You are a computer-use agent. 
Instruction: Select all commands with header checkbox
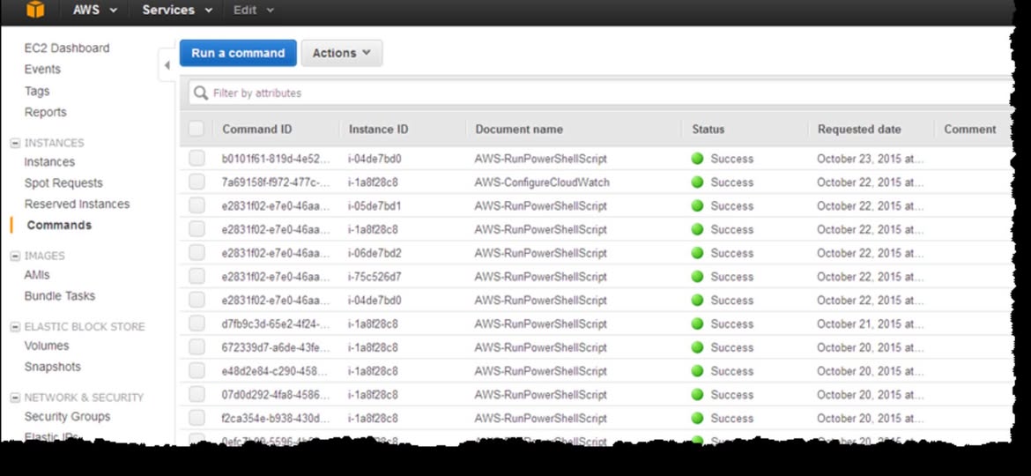pyautogui.click(x=196, y=129)
